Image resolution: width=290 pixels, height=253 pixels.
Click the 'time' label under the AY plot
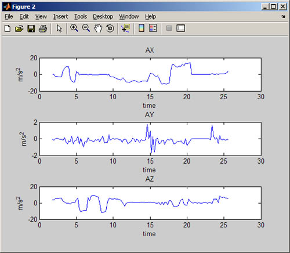(149, 170)
